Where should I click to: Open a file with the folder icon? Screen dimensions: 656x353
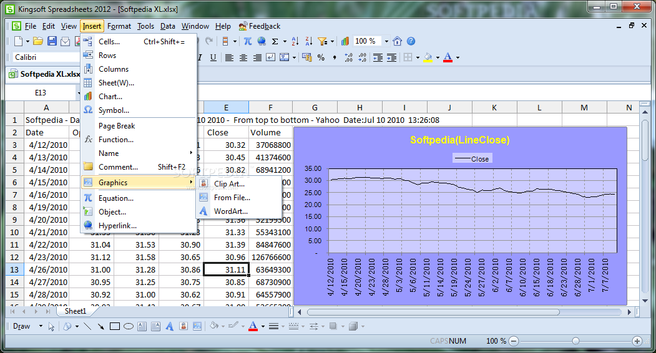pyautogui.click(x=38, y=41)
